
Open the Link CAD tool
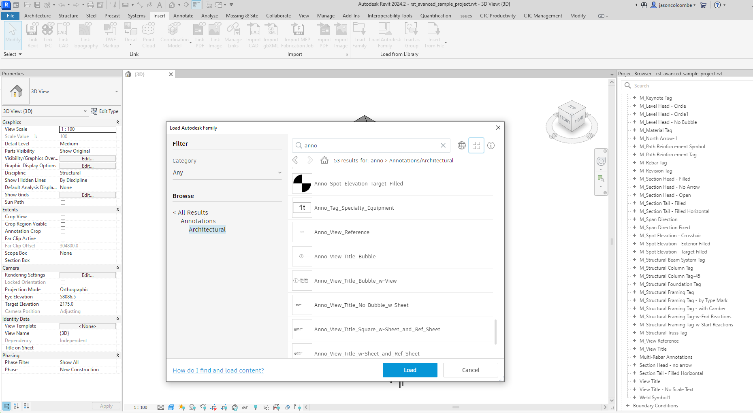(63, 35)
